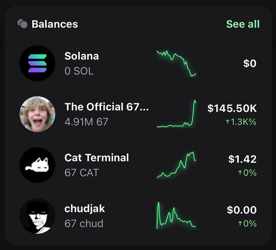Open the Cat Terminal token name
Screen dimensions: 276x250
point(97,157)
